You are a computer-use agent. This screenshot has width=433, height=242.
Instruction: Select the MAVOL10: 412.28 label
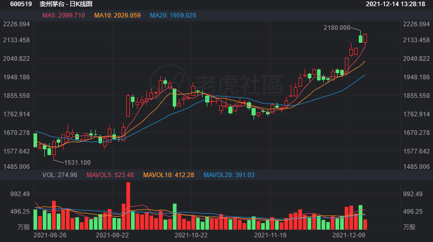169,175
